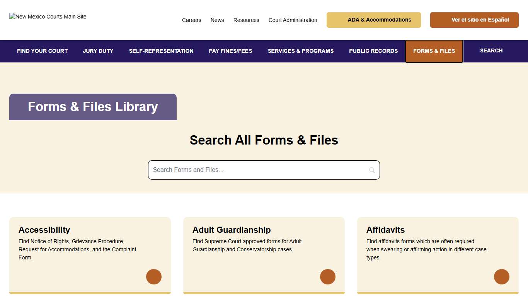Open the News page link

pyautogui.click(x=217, y=20)
